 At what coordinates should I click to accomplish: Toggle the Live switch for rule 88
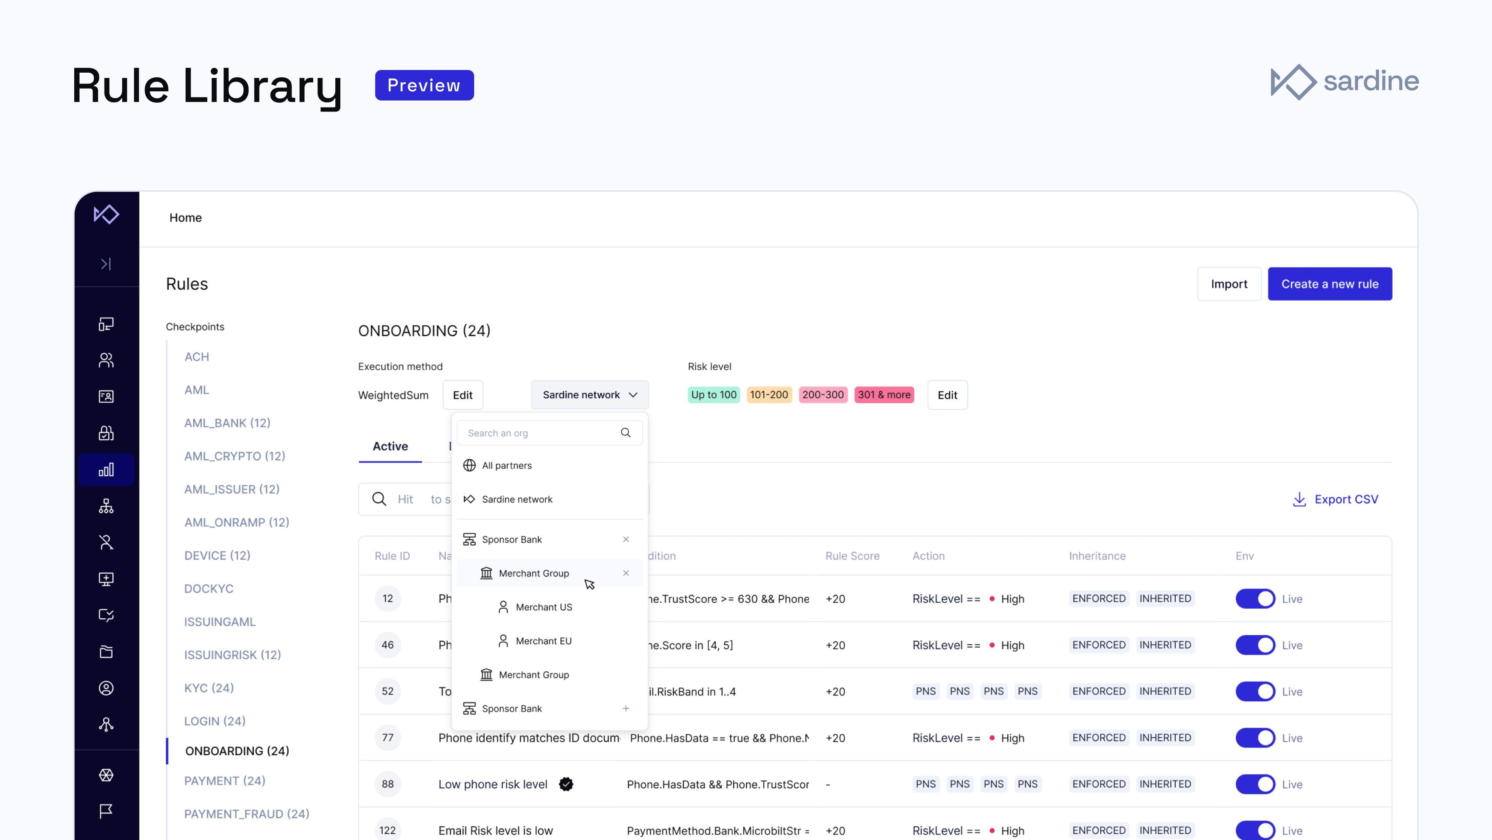(x=1255, y=784)
